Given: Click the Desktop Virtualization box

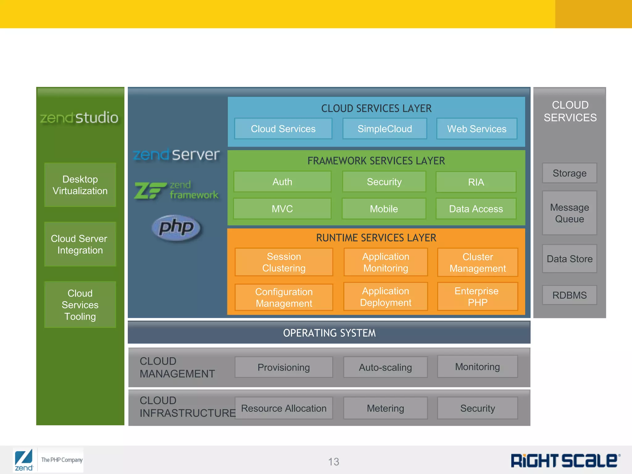Looking at the screenshot, I should (80, 185).
